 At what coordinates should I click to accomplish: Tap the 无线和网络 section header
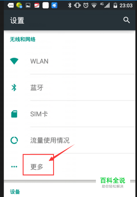tap(23, 39)
